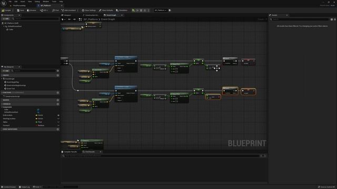Open the Asset menu
This screenshot has height=189, width=337.
point(23,2)
